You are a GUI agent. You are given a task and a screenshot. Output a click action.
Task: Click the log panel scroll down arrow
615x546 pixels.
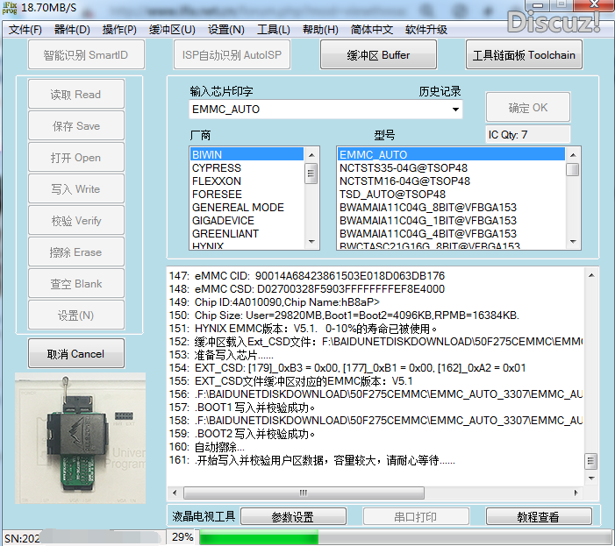click(x=591, y=478)
